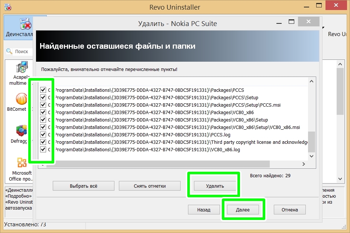Toggle the VC80_x86.log file checkbox
This screenshot has width=350, height=233.
[43, 149]
